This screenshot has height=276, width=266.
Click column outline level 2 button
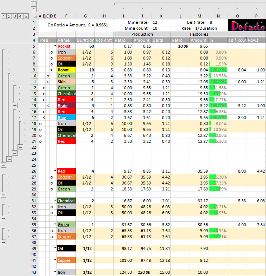pyautogui.click(x=34, y=10)
